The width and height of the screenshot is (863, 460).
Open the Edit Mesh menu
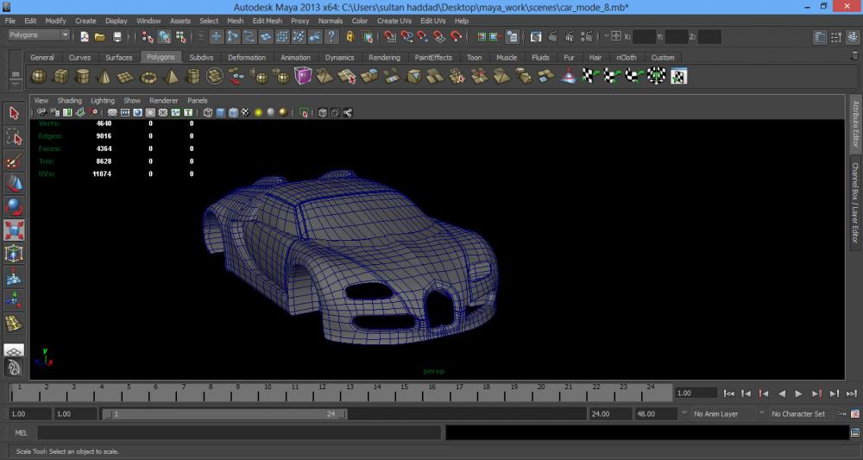tap(267, 21)
